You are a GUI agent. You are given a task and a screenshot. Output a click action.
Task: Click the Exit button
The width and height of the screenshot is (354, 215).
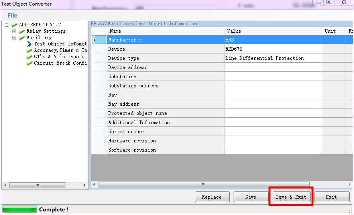331,197
